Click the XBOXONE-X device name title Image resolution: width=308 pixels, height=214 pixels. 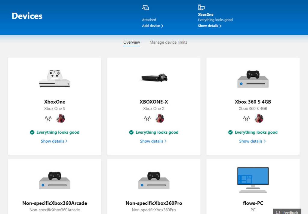point(154,102)
